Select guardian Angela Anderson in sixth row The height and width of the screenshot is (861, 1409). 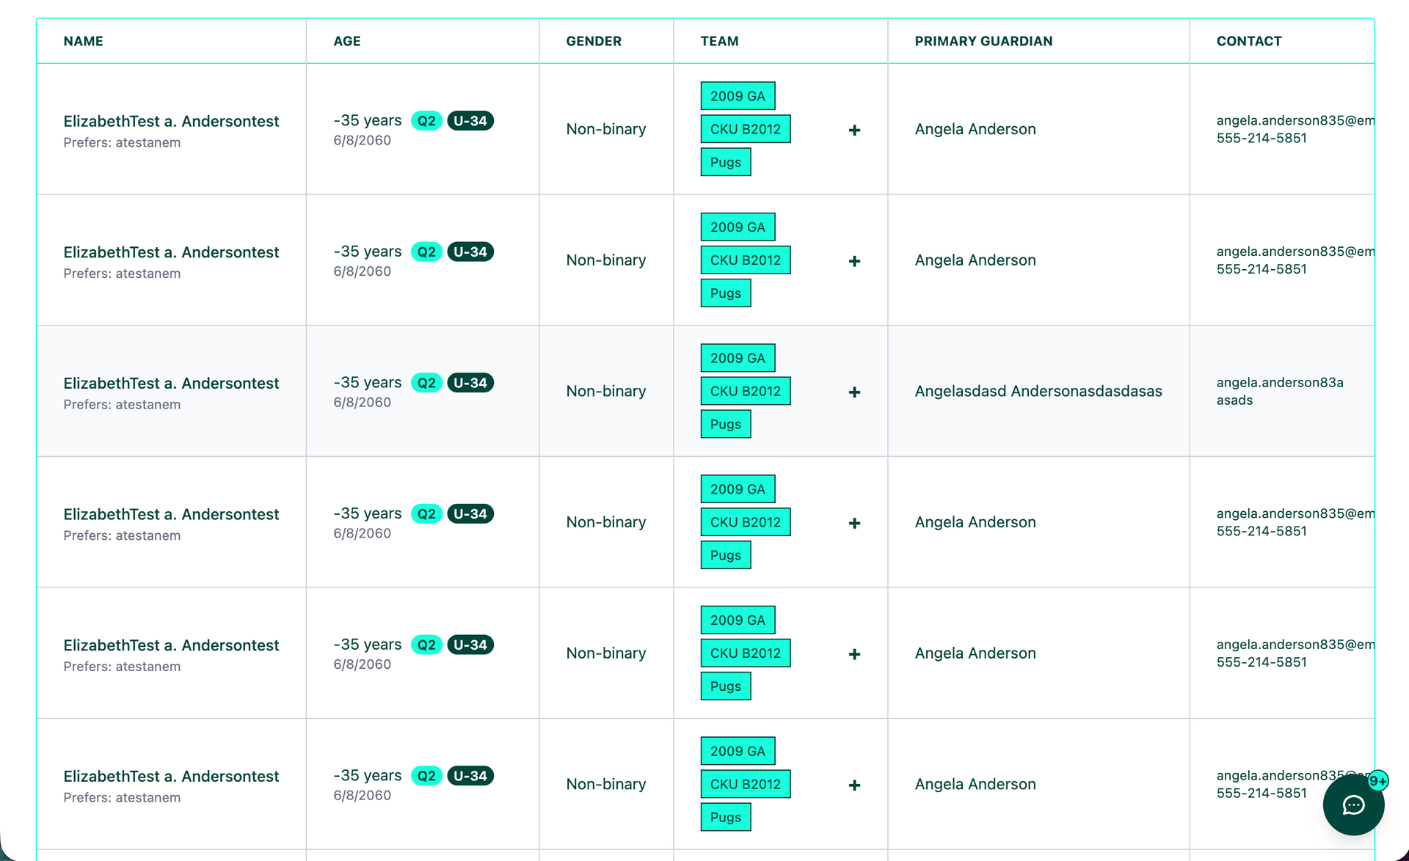point(975,784)
